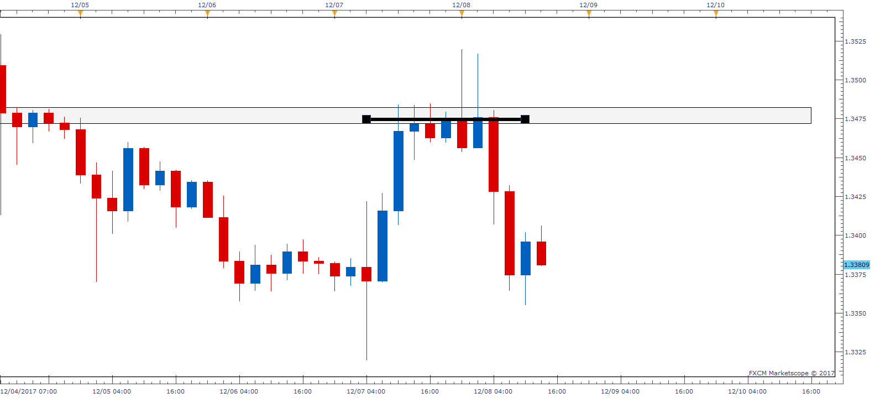Click the 12/07 04:00 time label
Viewport: 875px width, 398px height.
(366, 391)
